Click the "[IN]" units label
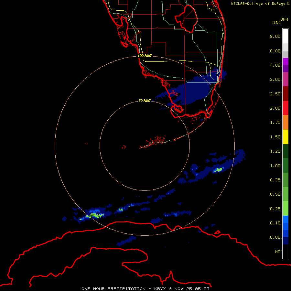The image size is (291, 291). (276, 22)
